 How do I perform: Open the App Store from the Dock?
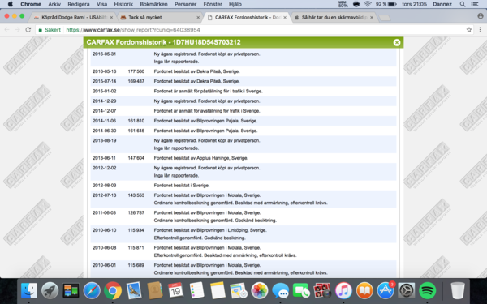pos(386,291)
